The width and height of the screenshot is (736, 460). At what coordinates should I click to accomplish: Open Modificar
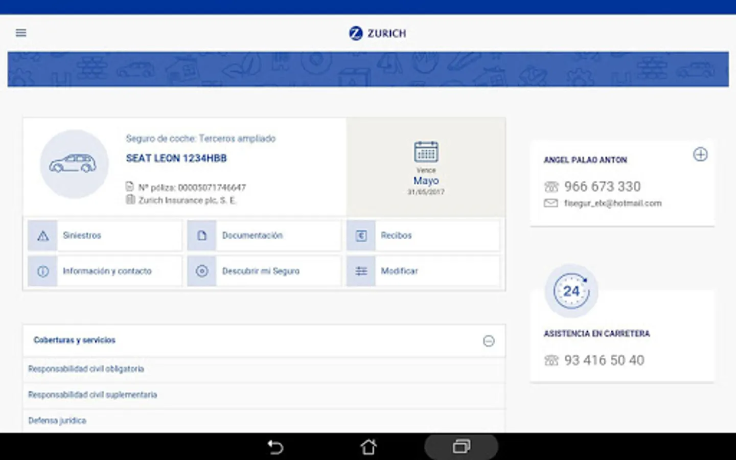click(x=423, y=271)
